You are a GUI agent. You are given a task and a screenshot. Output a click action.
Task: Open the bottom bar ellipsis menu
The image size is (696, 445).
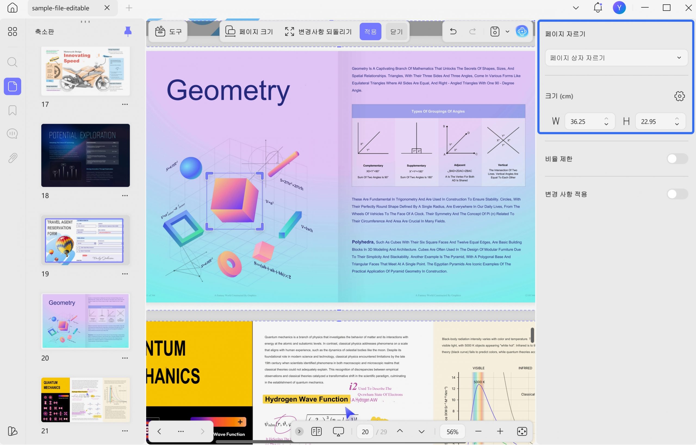(181, 431)
